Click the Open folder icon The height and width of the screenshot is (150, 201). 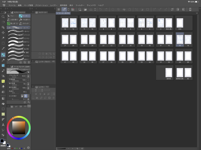85,9
